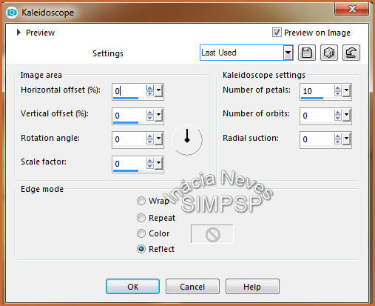Click the rotation angle dial control
The height and width of the screenshot is (306, 375).
pos(187,140)
